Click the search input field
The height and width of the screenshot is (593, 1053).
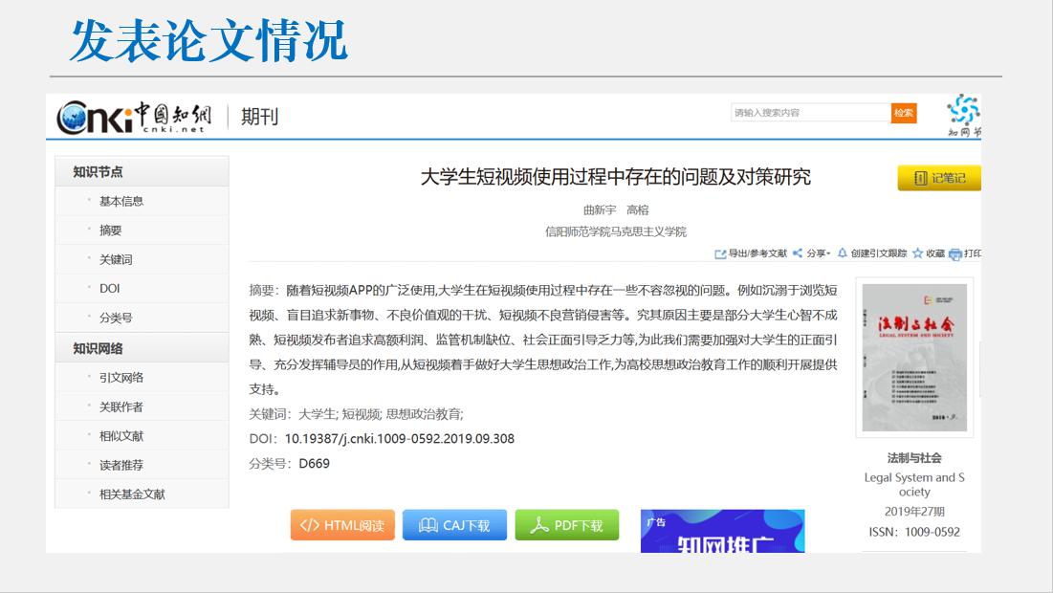point(810,113)
